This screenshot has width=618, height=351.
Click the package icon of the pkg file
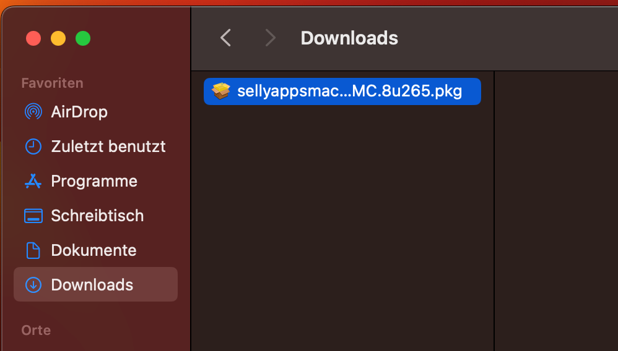[220, 91]
